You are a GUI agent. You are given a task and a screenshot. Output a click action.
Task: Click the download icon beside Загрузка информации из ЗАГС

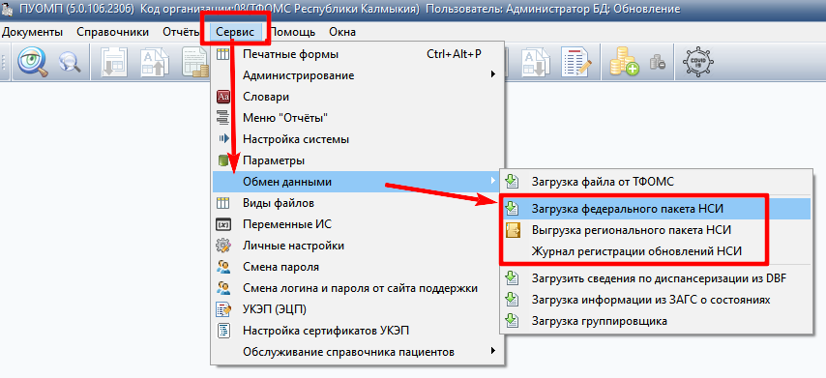[512, 300]
